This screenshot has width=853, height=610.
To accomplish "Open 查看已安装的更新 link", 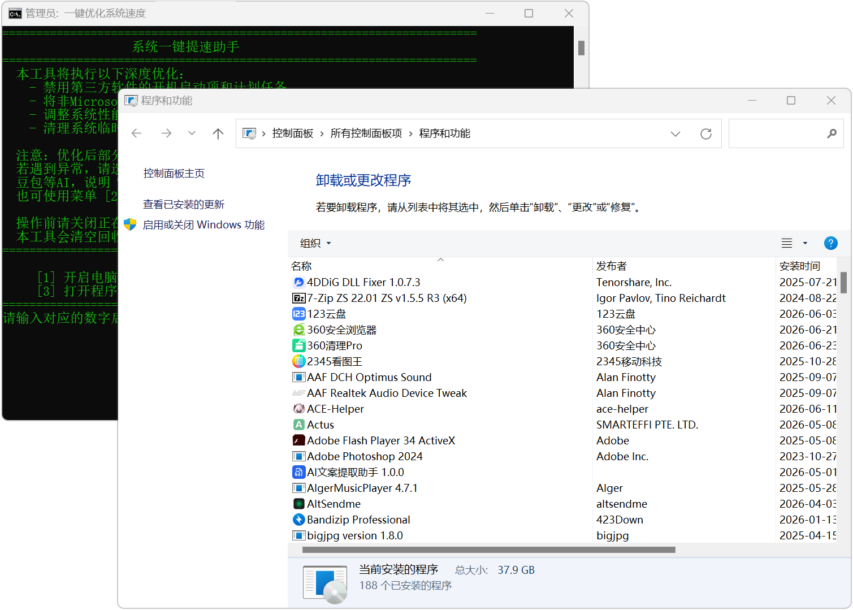I will click(184, 204).
